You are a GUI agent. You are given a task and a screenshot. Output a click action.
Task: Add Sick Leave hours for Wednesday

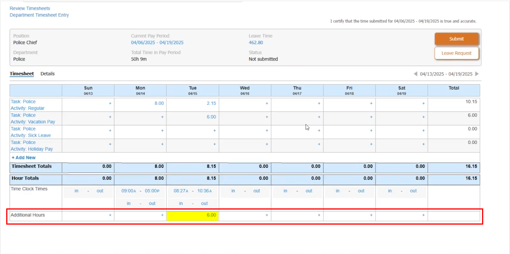(x=267, y=131)
